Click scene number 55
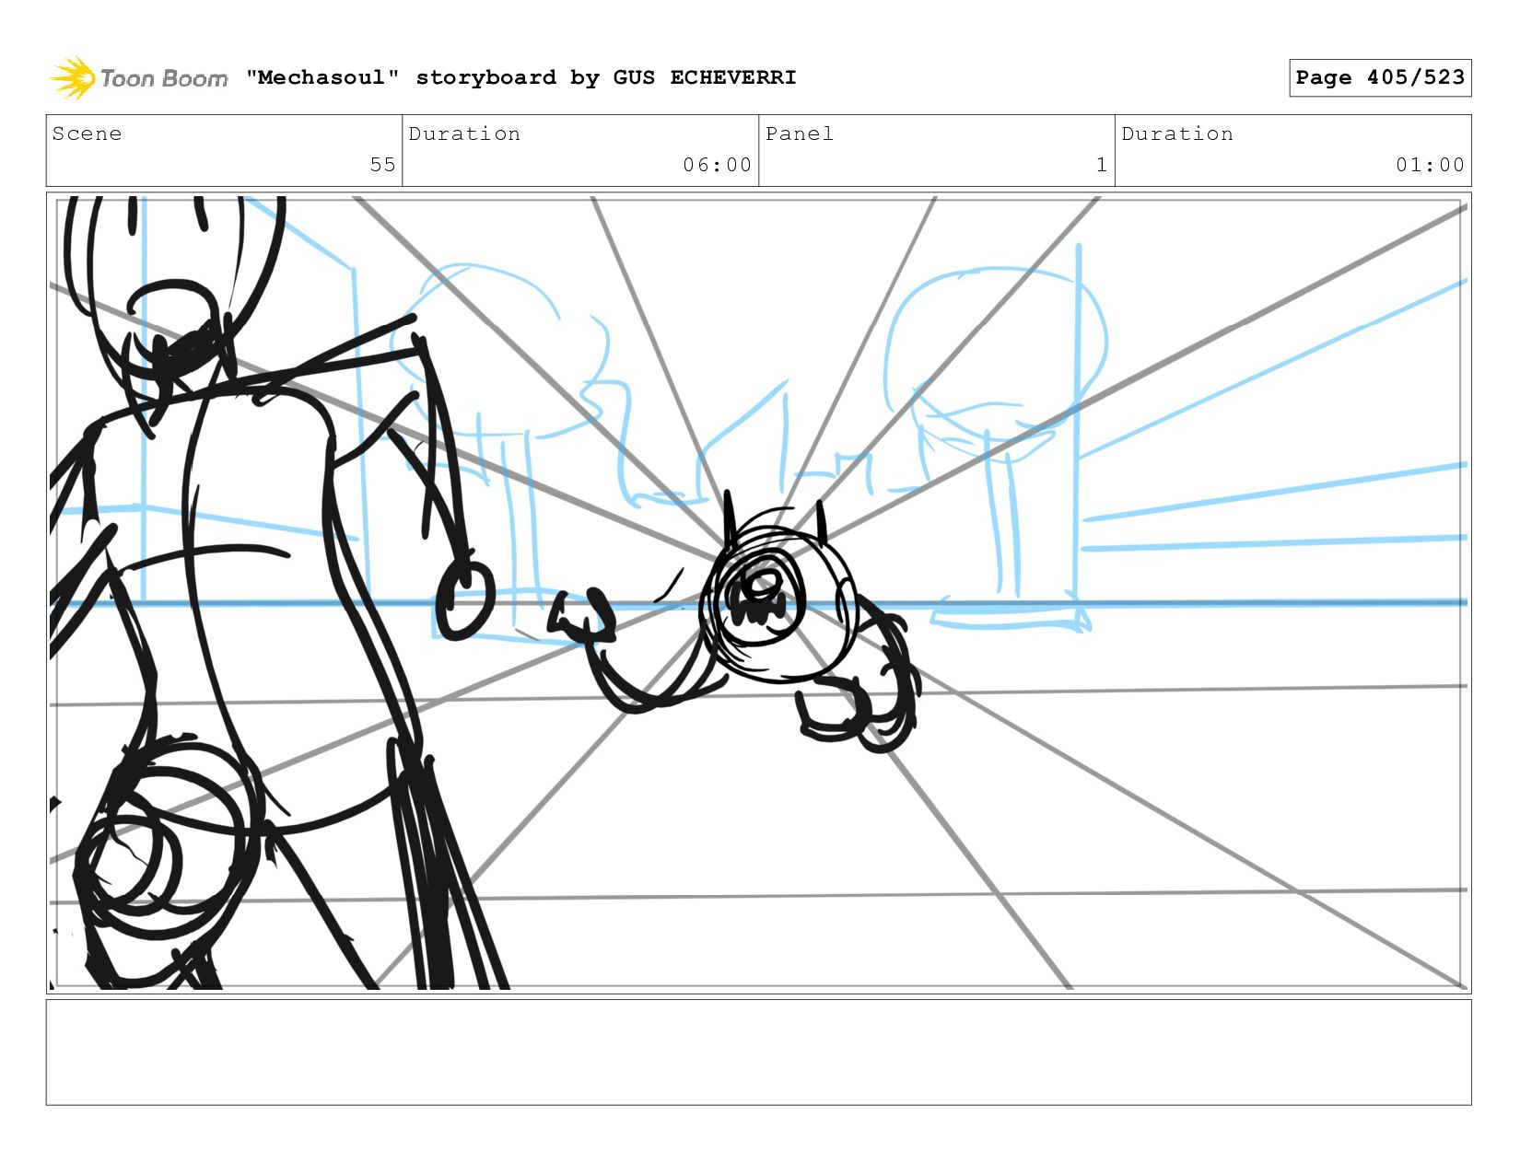The image size is (1520, 1174). coord(382,165)
